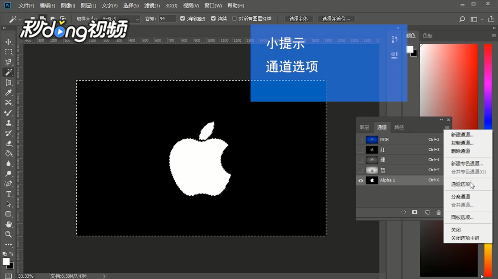Select the Dodge tool
This screenshot has height=279, width=498.
click(9, 174)
